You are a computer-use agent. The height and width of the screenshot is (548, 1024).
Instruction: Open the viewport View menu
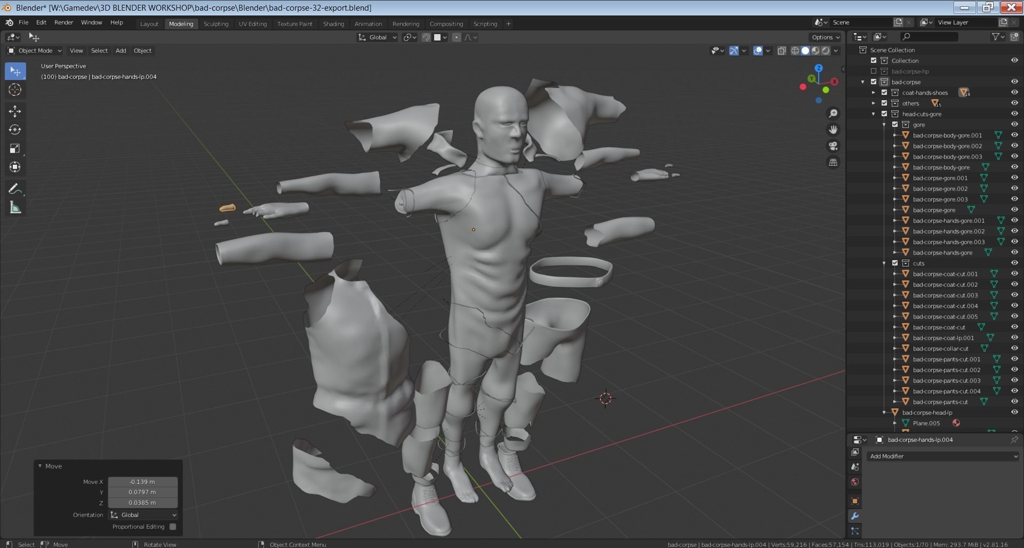pos(76,51)
